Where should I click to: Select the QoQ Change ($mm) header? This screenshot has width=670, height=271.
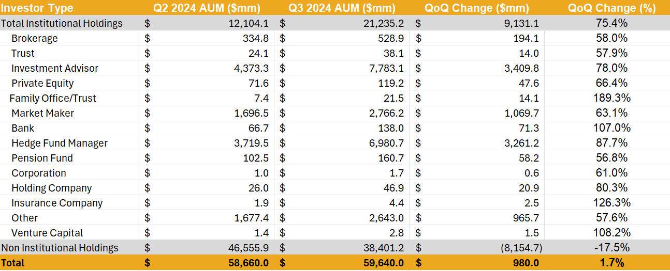477,8
